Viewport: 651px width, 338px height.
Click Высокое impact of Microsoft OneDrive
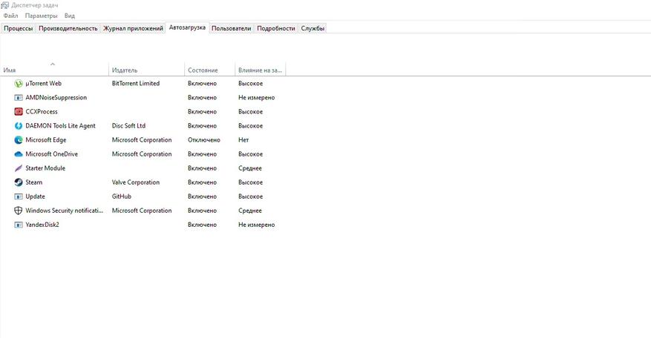[x=250, y=154]
